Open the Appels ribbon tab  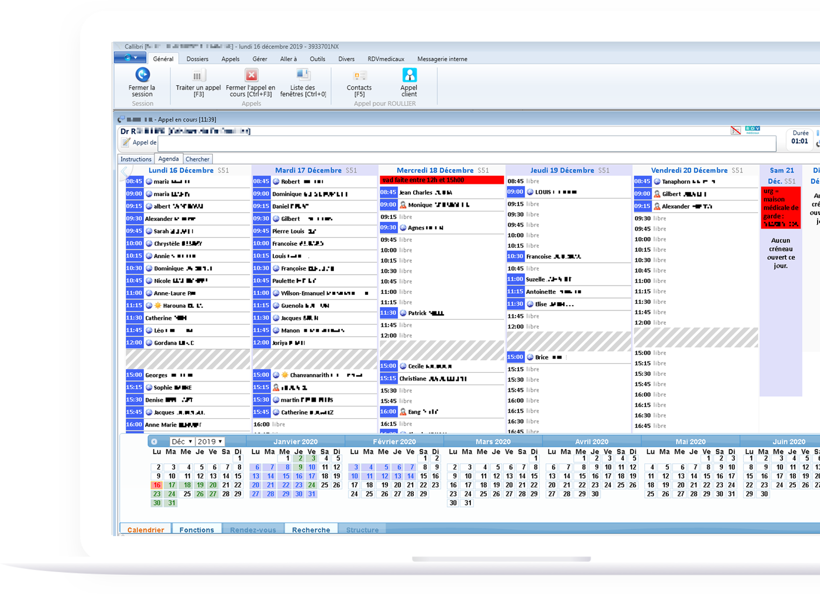click(x=230, y=59)
